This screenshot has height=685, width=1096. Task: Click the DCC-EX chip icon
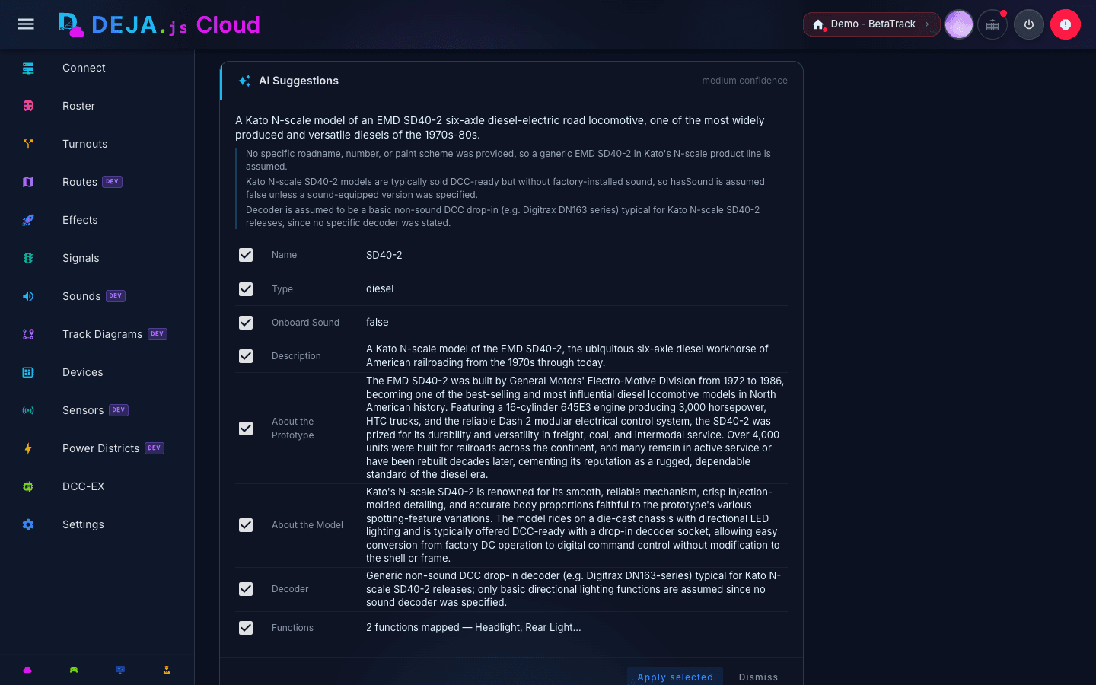point(28,486)
